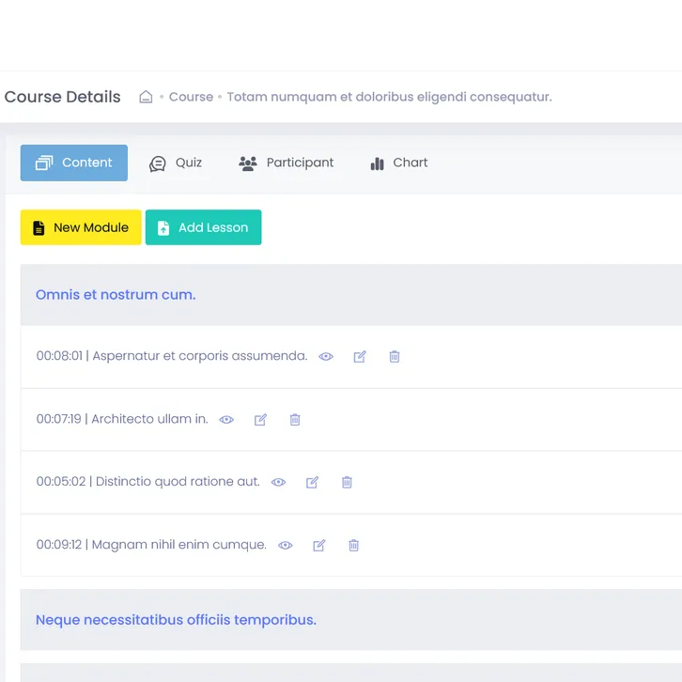The width and height of the screenshot is (682, 682).
Task: Delete the 'Distinctio quod ratione aut' lesson
Action: pyautogui.click(x=347, y=482)
